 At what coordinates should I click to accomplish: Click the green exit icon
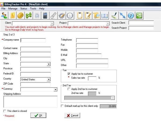139,16
